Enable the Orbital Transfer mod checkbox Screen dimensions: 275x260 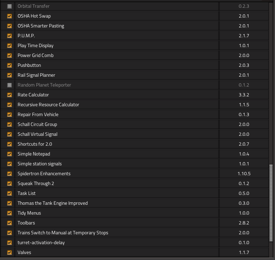(10, 6)
